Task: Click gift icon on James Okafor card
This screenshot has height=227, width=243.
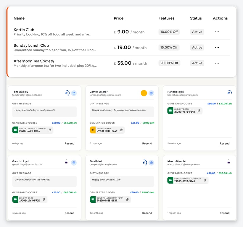Action: pyautogui.click(x=152, y=93)
